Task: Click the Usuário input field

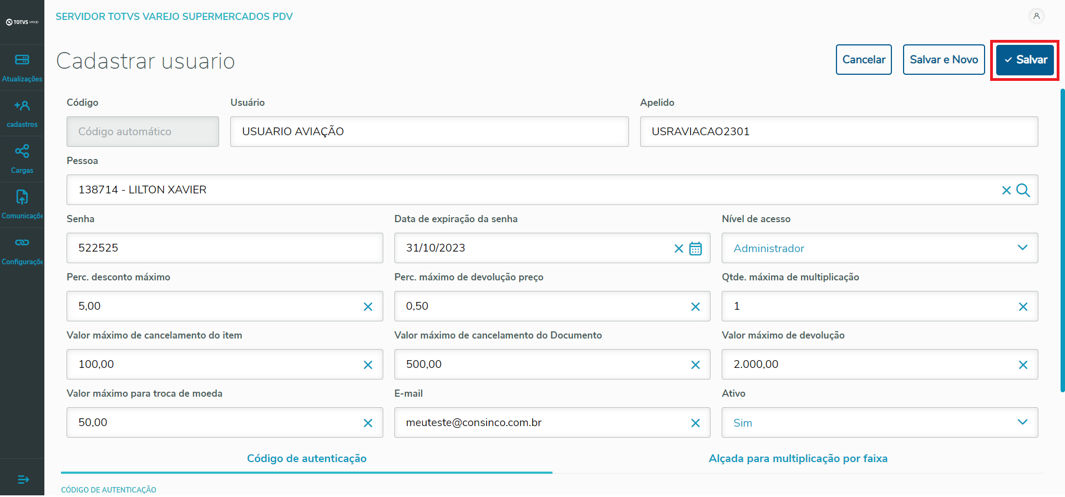Action: [429, 131]
